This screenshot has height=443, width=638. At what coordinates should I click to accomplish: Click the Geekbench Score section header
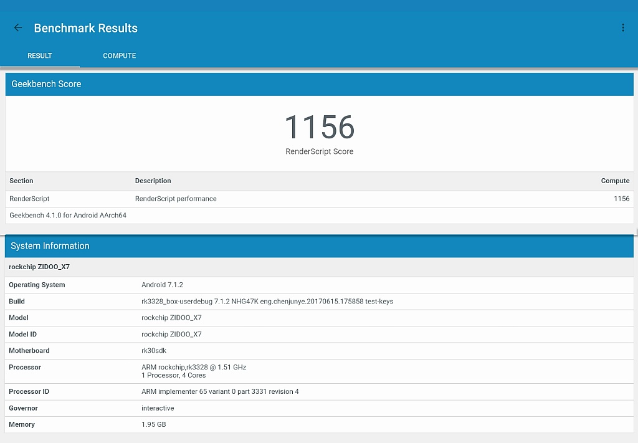coord(320,84)
